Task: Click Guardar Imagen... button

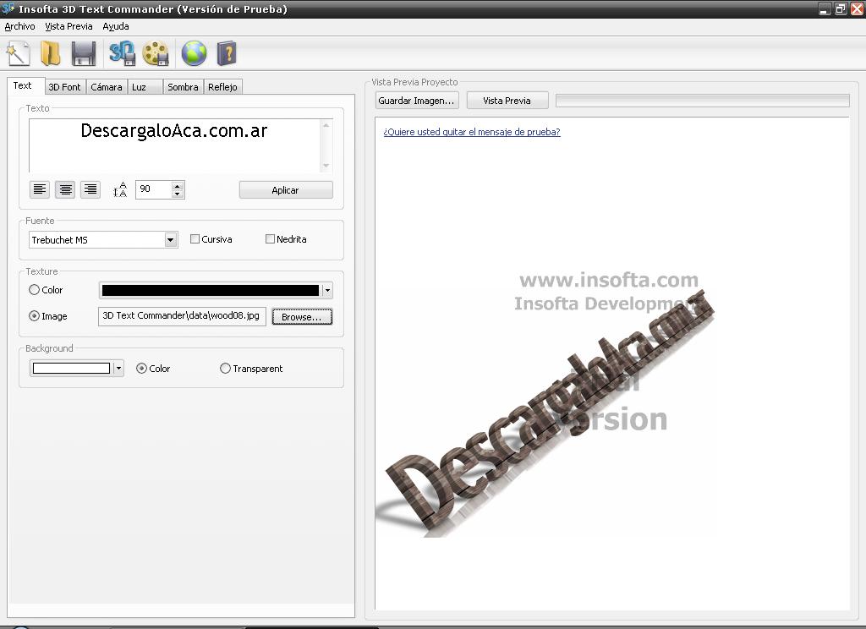Action: pos(416,101)
